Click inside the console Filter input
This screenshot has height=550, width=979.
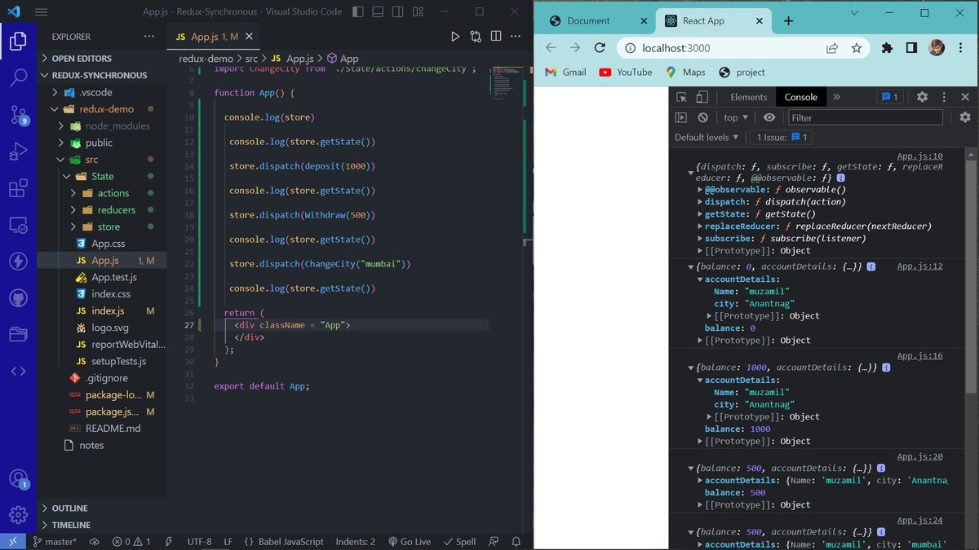[x=865, y=117]
